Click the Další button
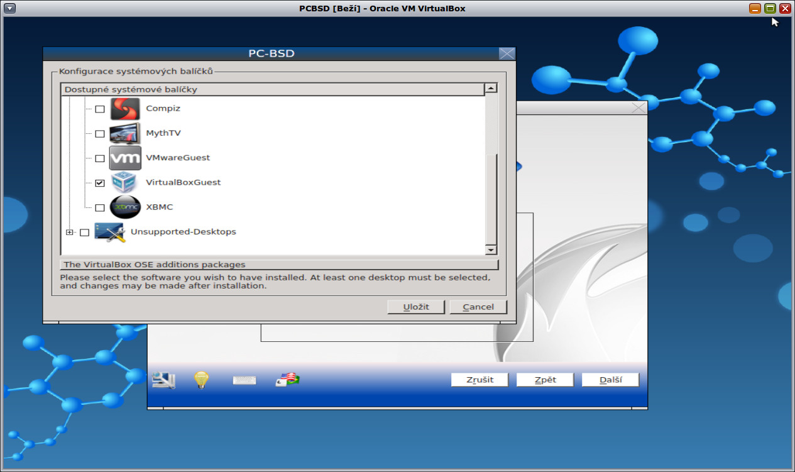 pos(609,379)
